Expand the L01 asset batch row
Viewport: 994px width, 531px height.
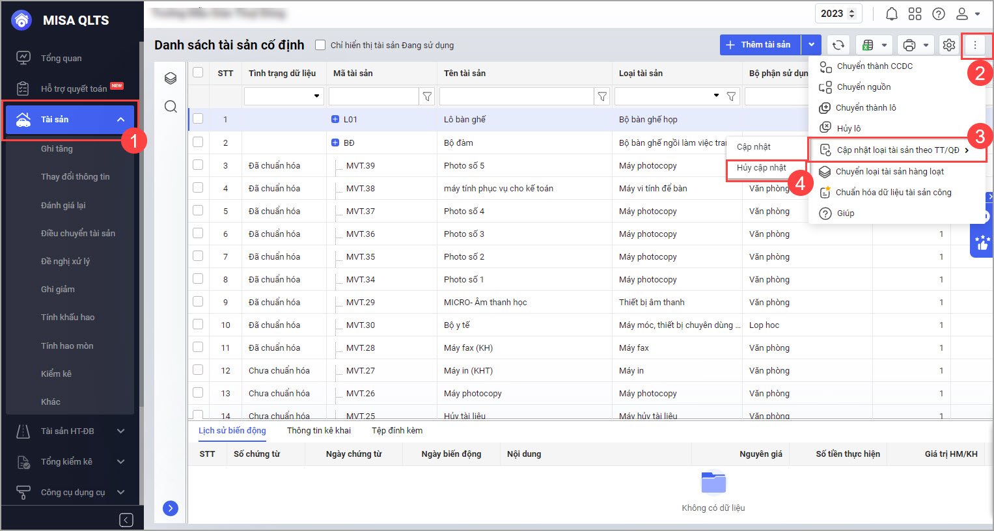point(335,119)
